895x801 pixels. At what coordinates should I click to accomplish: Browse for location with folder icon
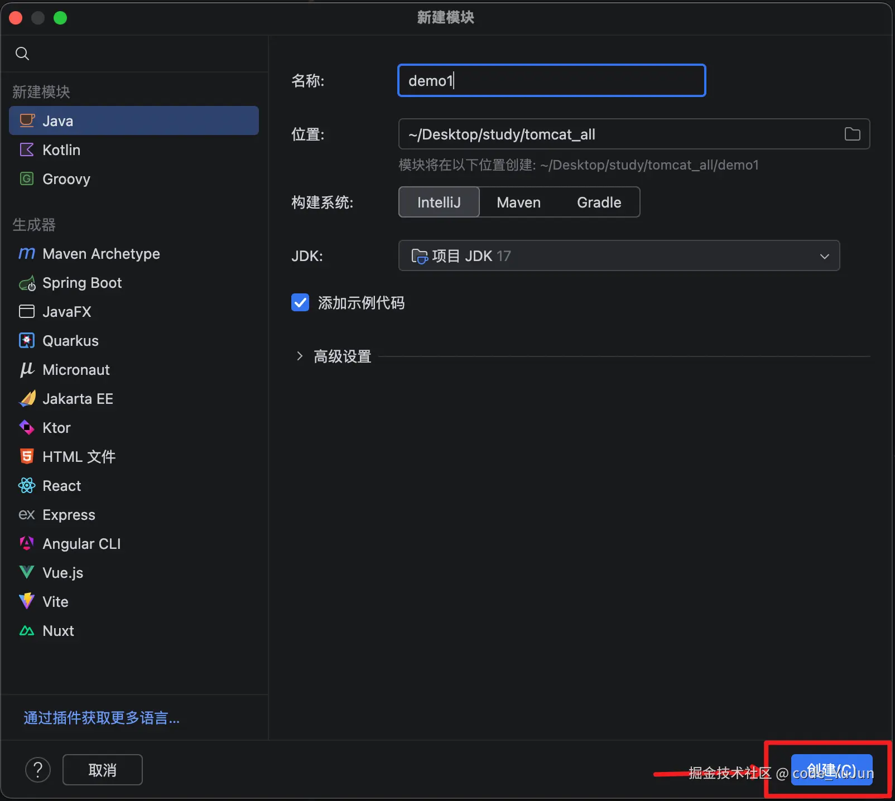click(x=852, y=134)
